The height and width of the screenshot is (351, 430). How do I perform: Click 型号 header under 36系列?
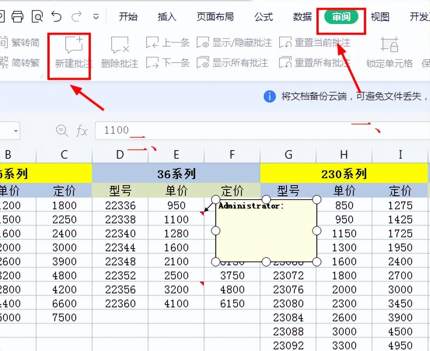point(120,190)
